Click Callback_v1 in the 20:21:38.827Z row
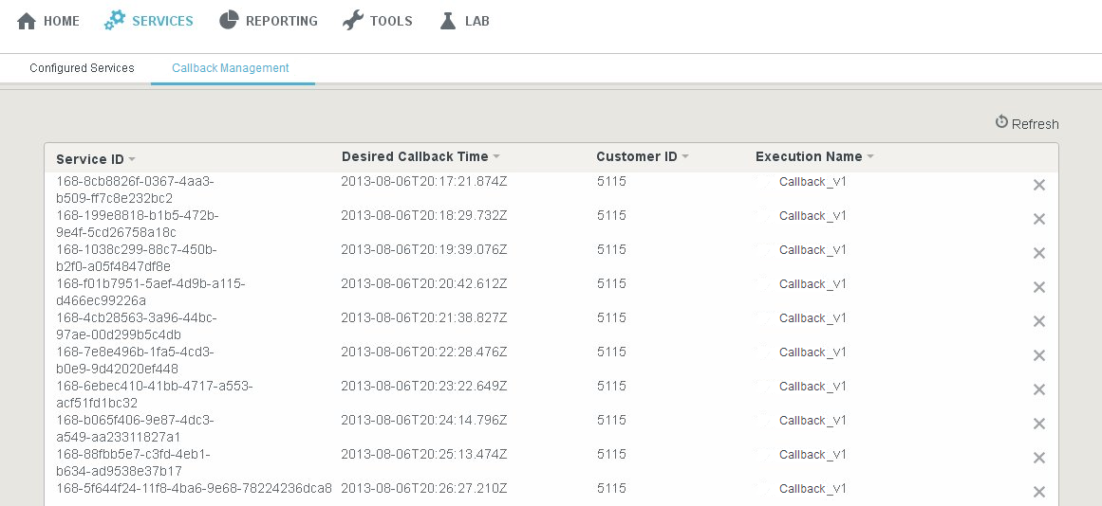The image size is (1102, 506). (x=812, y=318)
